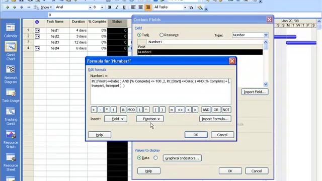The image size is (322, 181).
Task: Click the indicator icon for test1 row
Action: [x=37, y=30]
